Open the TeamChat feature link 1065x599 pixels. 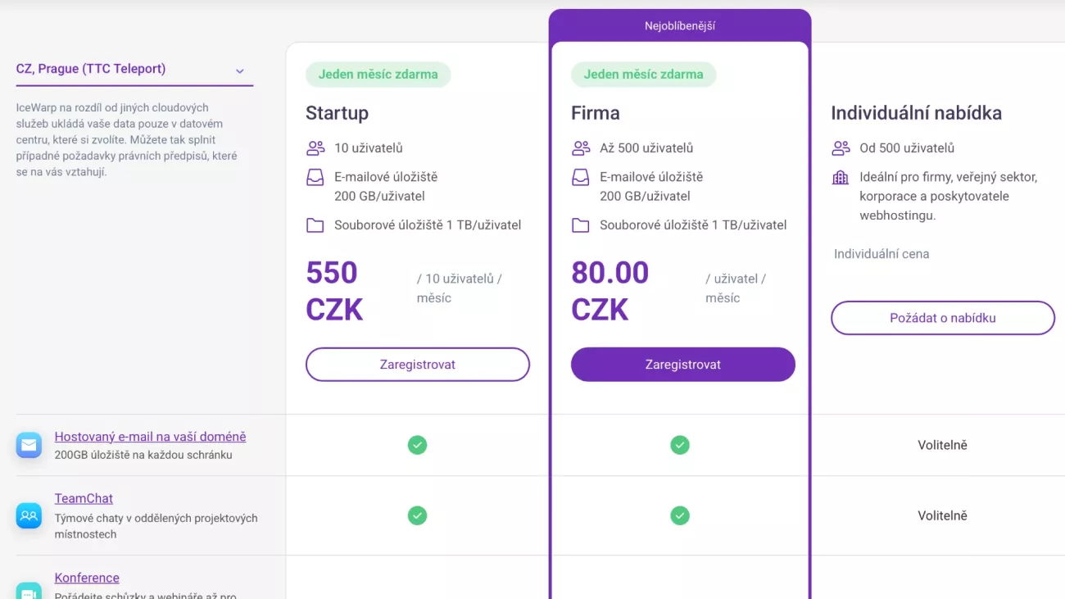pos(84,498)
